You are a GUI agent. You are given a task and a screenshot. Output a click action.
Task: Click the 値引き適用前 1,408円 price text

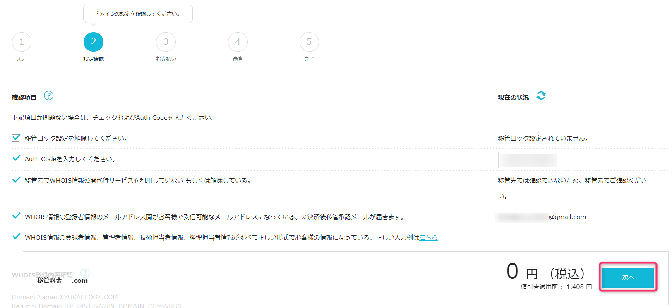point(557,287)
